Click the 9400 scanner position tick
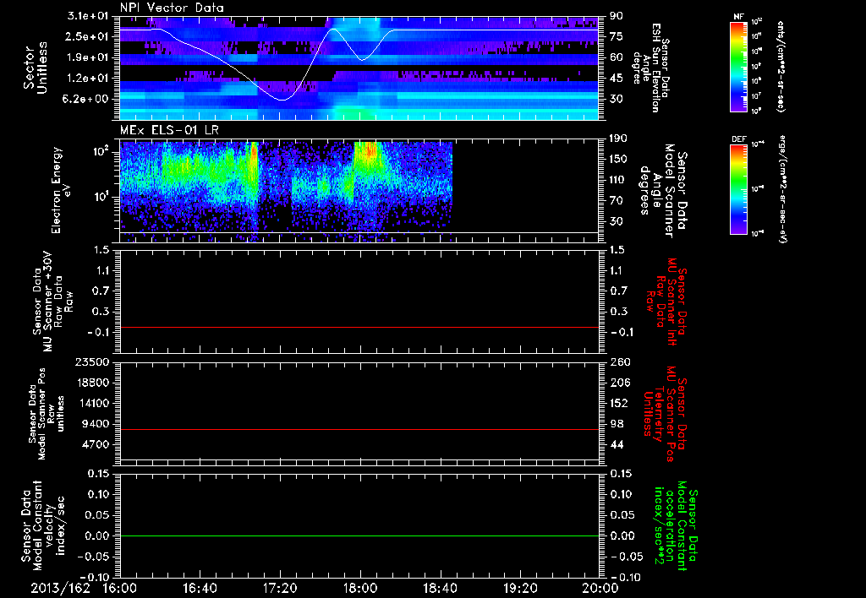 click(x=96, y=424)
